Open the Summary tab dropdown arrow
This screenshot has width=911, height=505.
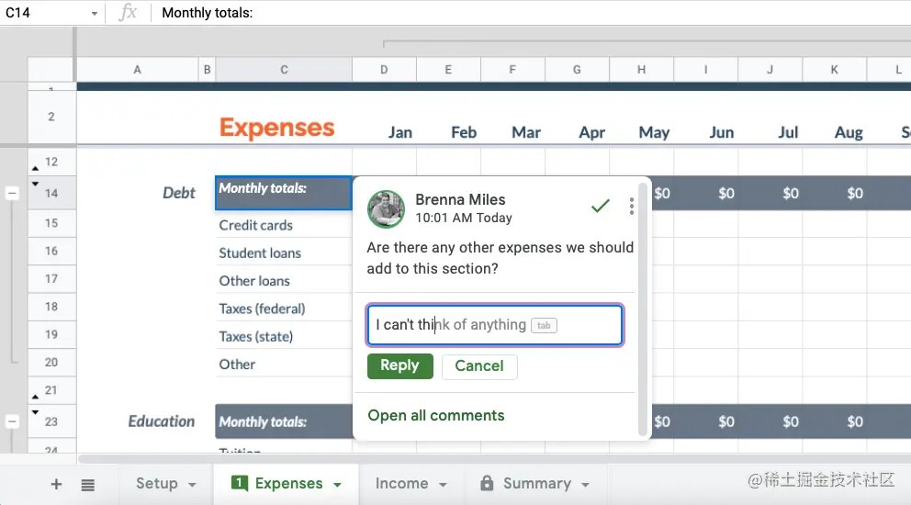586,485
